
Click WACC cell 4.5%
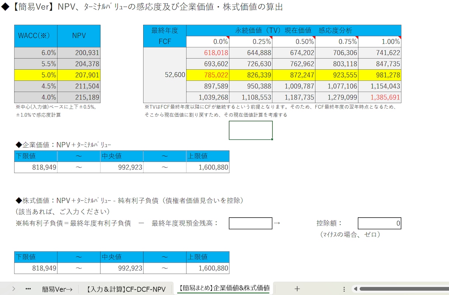click(x=36, y=86)
